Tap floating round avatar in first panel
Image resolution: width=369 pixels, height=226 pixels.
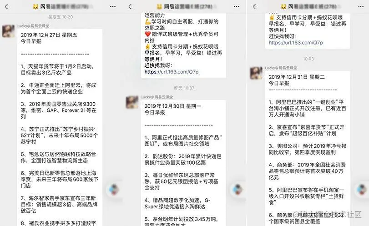point(114,189)
